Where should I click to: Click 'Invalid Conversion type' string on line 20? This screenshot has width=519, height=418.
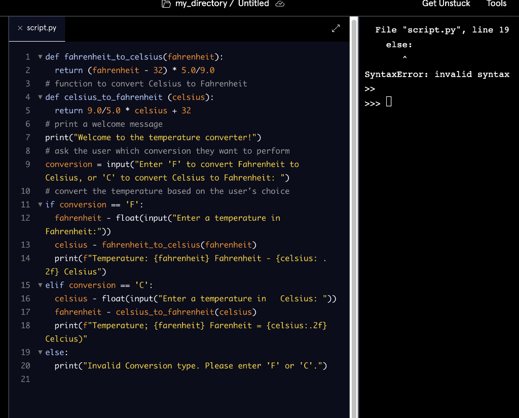click(205, 366)
